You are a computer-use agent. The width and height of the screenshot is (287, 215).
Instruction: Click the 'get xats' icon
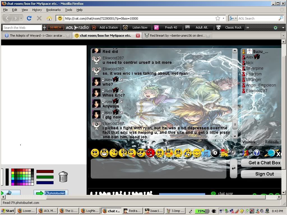point(206,153)
